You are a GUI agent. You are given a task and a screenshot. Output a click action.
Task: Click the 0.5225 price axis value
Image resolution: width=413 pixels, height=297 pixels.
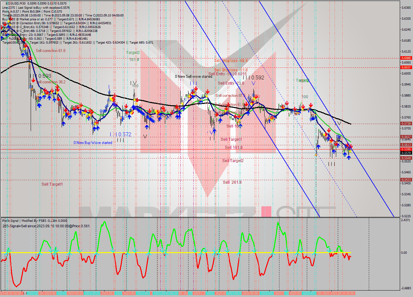[x=406, y=216]
